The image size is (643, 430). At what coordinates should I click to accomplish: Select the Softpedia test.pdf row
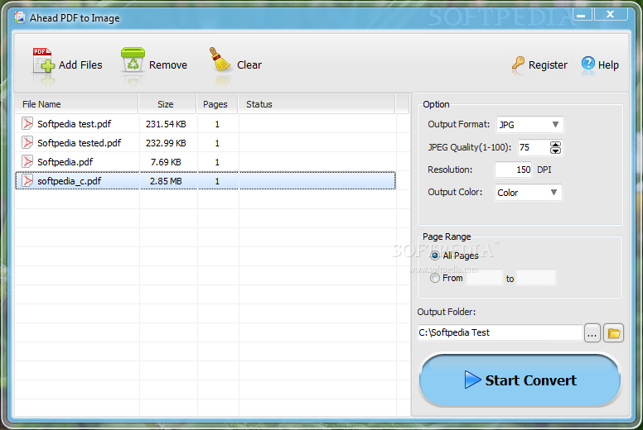pyautogui.click(x=205, y=123)
